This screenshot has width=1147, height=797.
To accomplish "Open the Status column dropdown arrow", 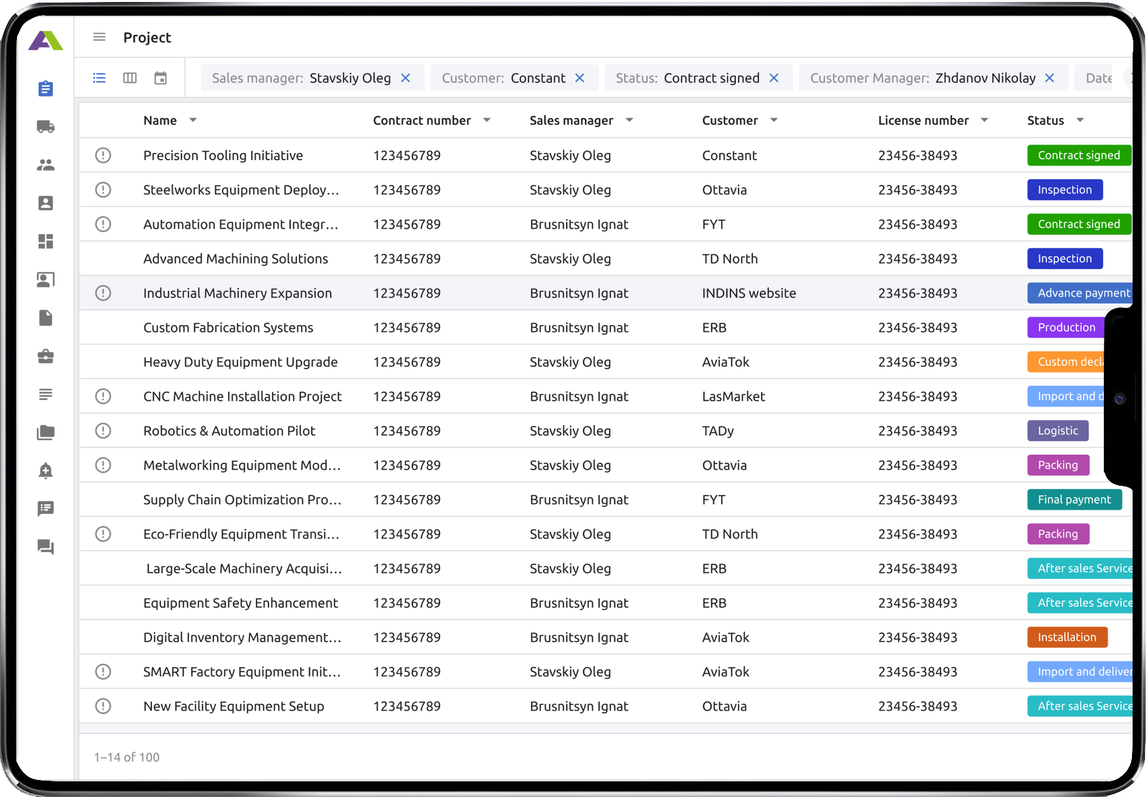I will click(1080, 120).
